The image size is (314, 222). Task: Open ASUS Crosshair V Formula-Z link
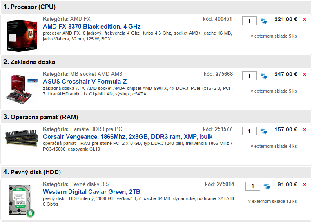point(85,82)
